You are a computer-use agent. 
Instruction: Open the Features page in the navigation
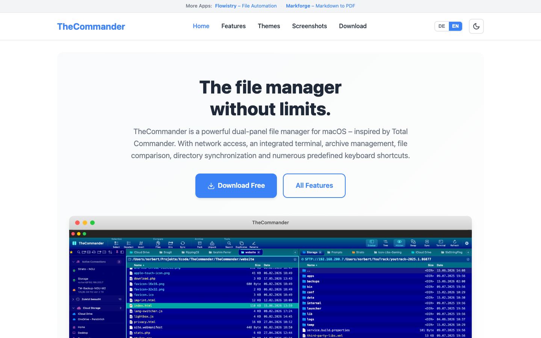pyautogui.click(x=234, y=26)
